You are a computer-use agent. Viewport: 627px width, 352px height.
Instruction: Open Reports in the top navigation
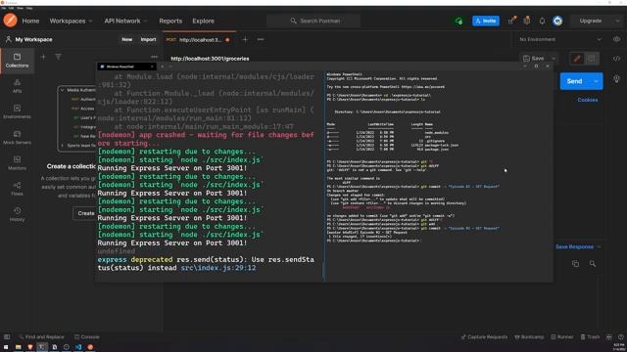[170, 21]
